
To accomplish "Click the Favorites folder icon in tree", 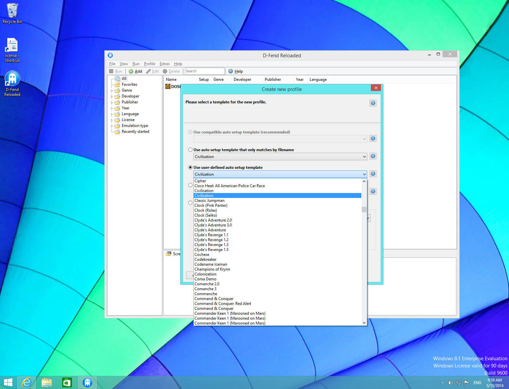I will point(117,84).
